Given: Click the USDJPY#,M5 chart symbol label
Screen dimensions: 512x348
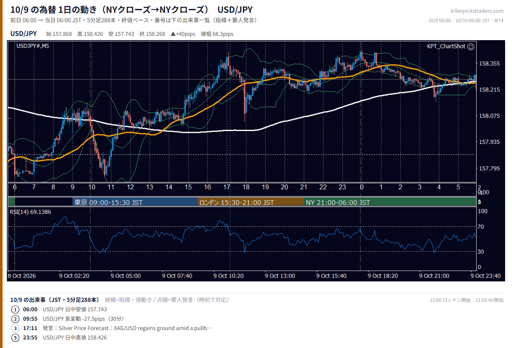Looking at the screenshot, I should coord(32,46).
